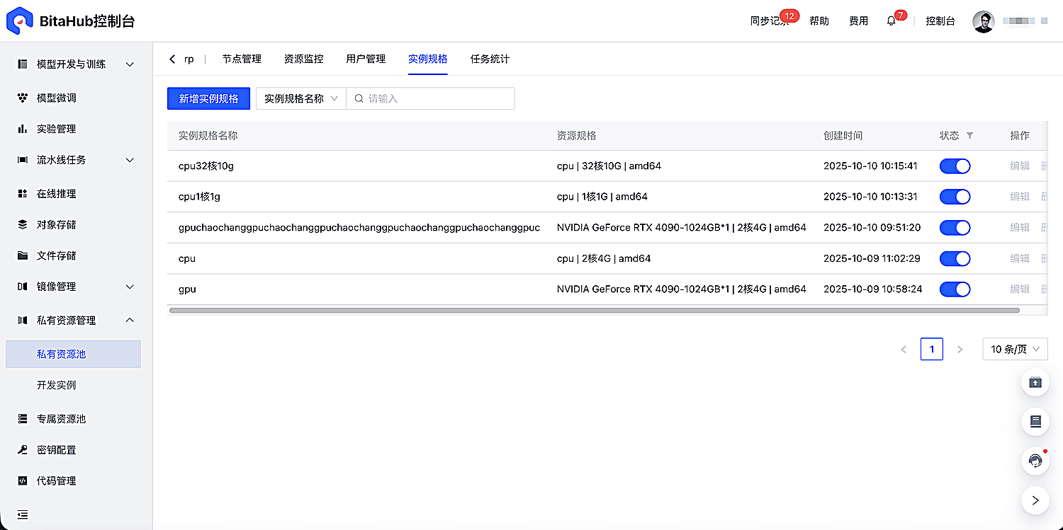This screenshot has height=530, width=1063.
Task: Open the 同步记录 link
Action: (x=770, y=21)
